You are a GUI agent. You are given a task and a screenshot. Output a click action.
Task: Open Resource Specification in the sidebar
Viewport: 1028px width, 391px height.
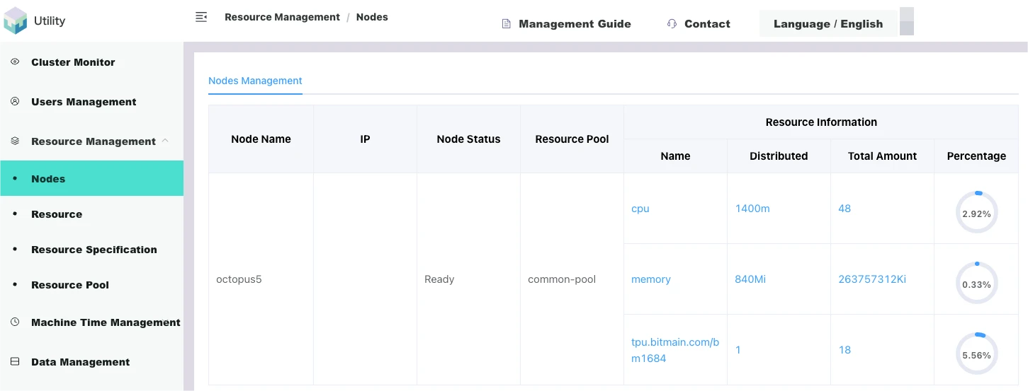click(x=94, y=250)
